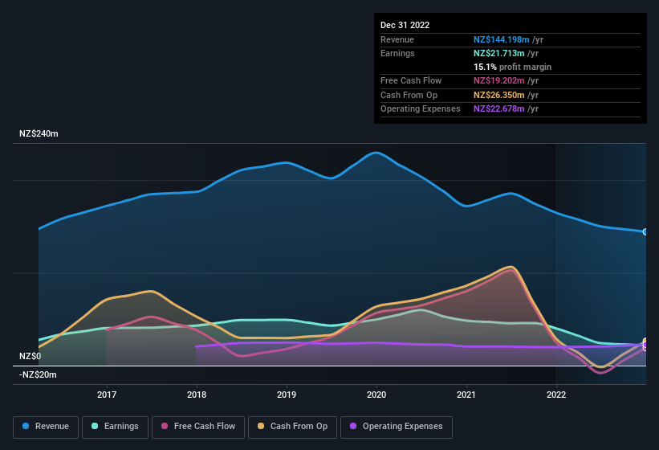Click the 2019 x-axis label

(x=287, y=395)
